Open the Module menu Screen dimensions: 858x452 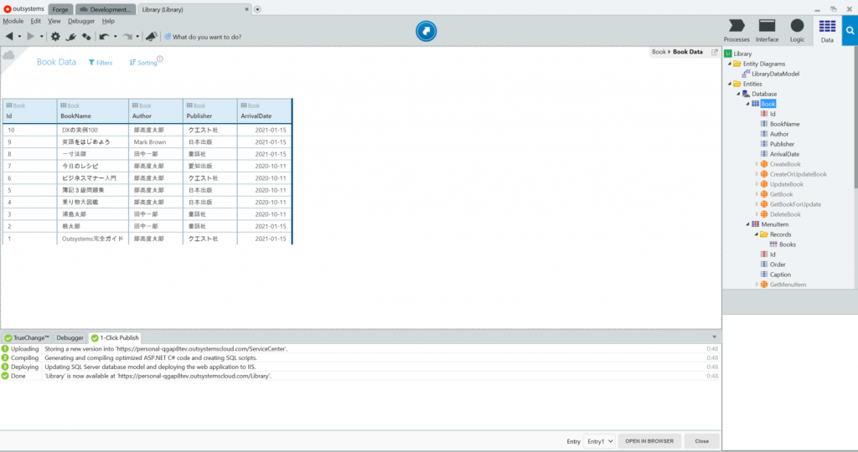pyautogui.click(x=13, y=21)
